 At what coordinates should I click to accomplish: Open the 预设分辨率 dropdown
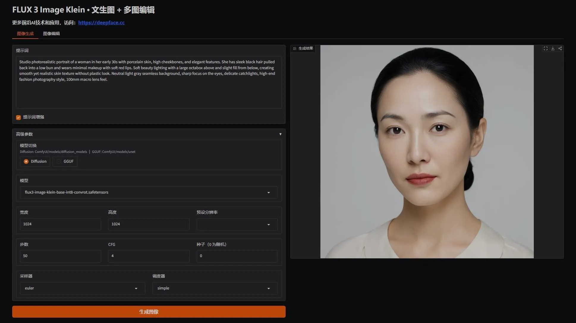coord(237,224)
